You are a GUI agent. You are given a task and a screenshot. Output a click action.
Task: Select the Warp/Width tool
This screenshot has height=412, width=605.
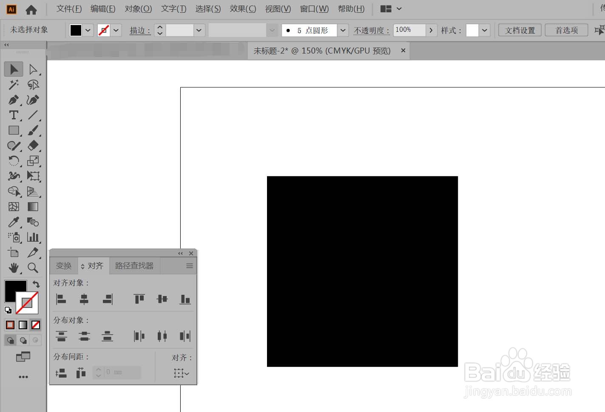[x=14, y=176]
